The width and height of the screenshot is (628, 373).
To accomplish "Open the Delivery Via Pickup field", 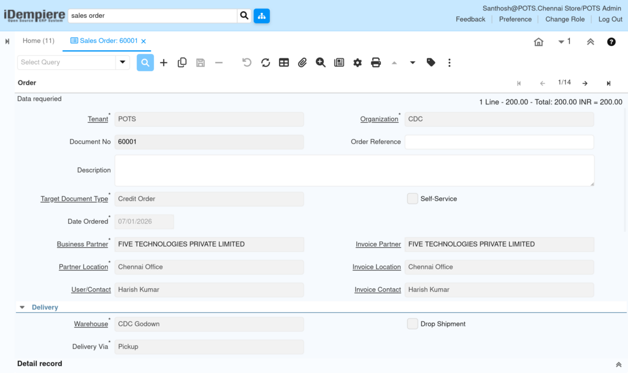I will (209, 347).
